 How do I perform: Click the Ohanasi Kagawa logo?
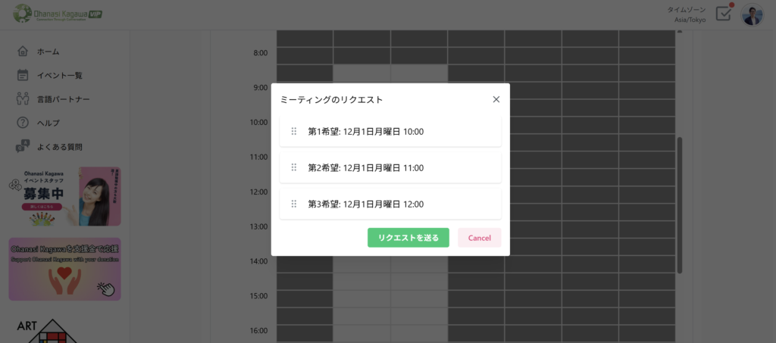point(57,14)
